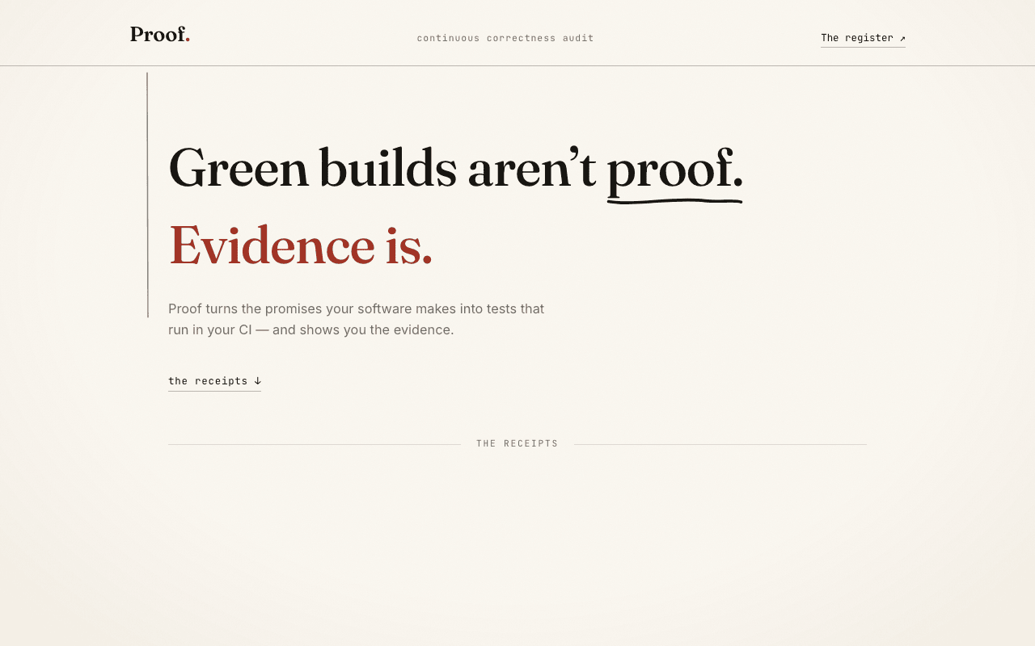
Task: Click the 'continuous correctness audit' tagline
Action: (505, 38)
